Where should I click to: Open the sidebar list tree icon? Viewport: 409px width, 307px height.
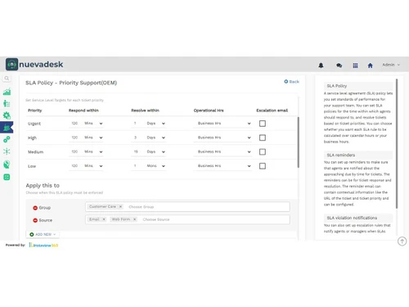[x=7, y=103]
